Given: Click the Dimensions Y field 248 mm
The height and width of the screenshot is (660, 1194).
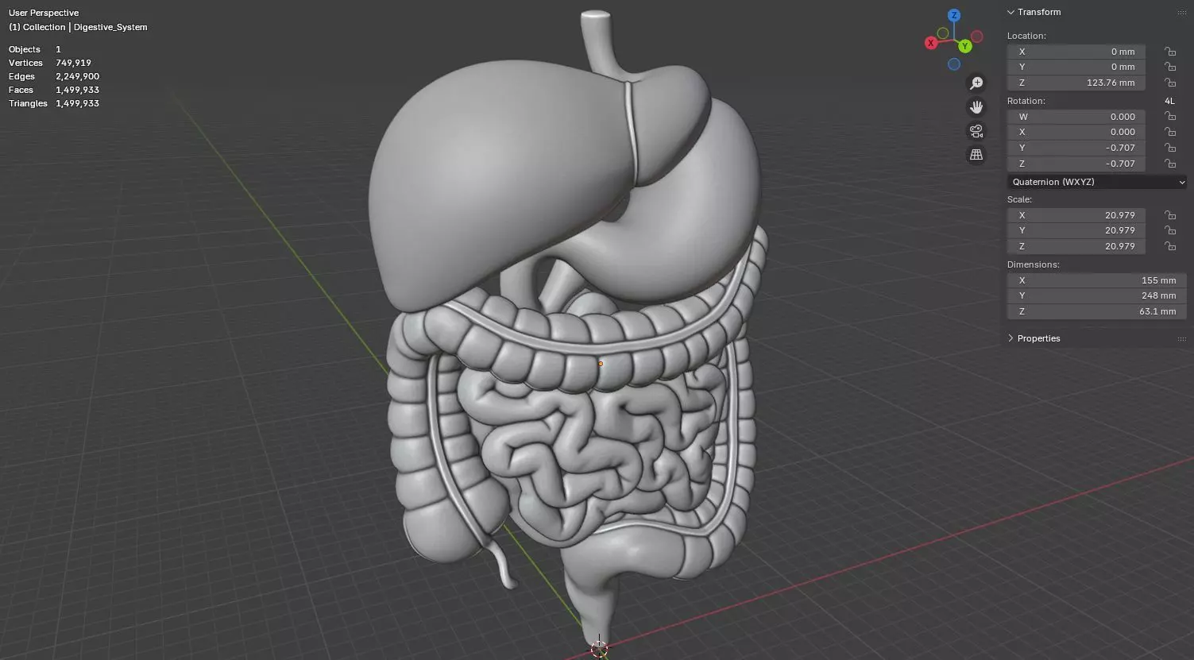Looking at the screenshot, I should [1097, 295].
